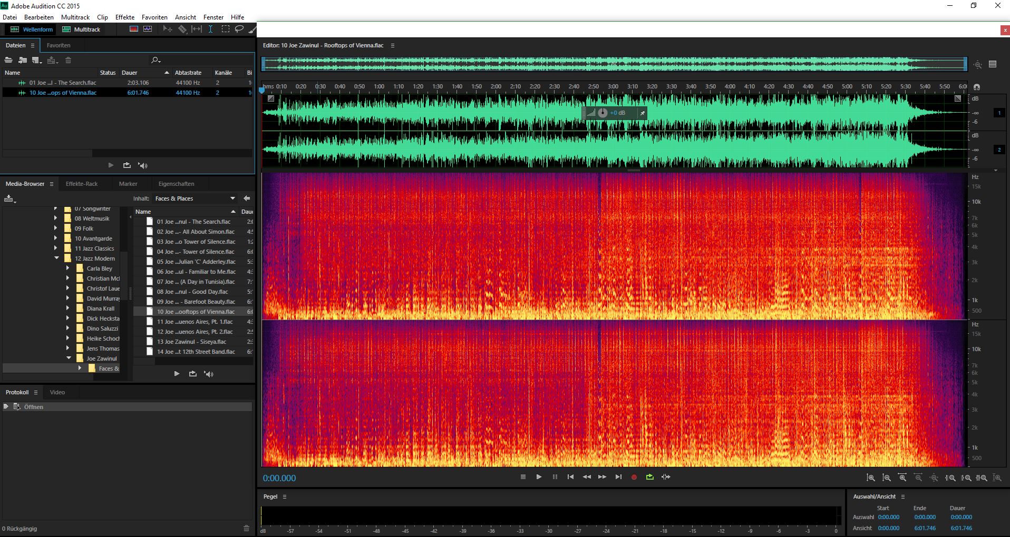Click the delete trash icon in Dateien panel
This screenshot has width=1010, height=537.
68,61
